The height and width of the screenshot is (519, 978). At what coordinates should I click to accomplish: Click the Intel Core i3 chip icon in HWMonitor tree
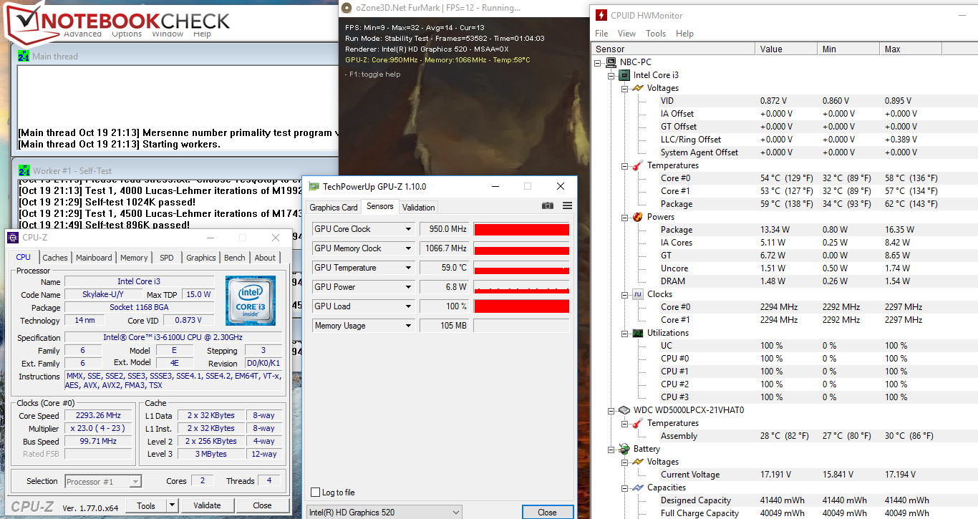click(x=624, y=75)
